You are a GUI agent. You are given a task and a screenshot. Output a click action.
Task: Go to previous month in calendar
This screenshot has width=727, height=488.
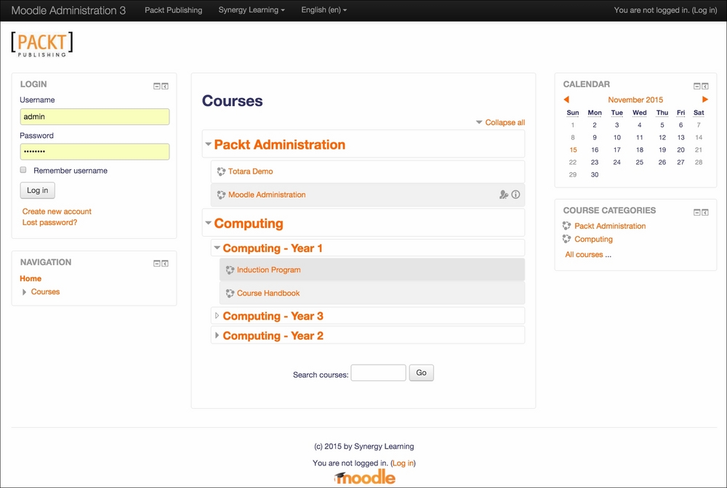(x=566, y=99)
